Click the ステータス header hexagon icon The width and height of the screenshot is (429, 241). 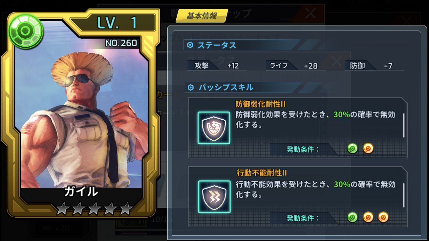190,45
